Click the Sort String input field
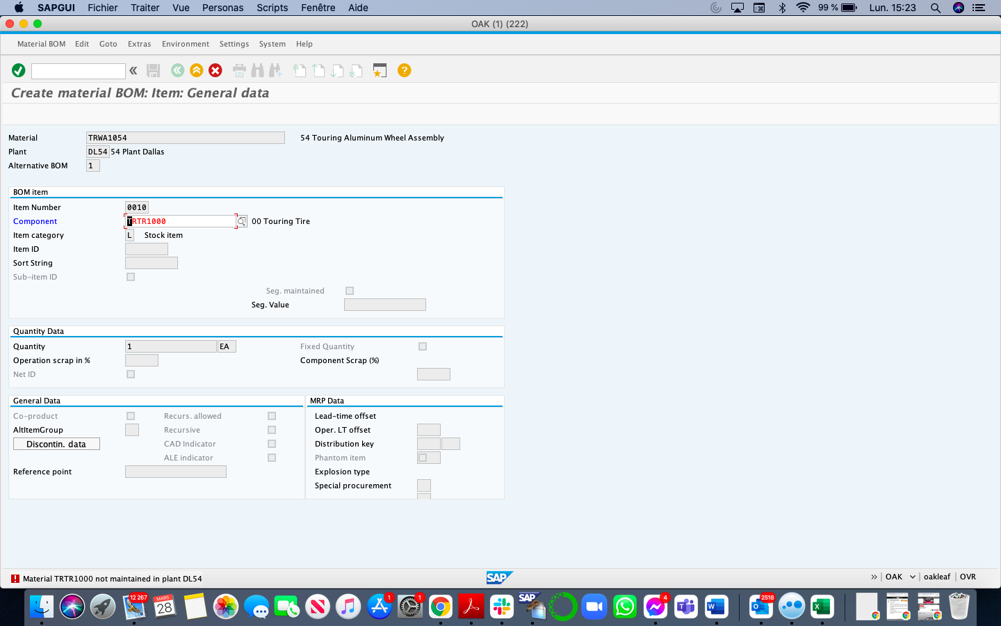Viewport: 1001px width, 626px height. 152,263
